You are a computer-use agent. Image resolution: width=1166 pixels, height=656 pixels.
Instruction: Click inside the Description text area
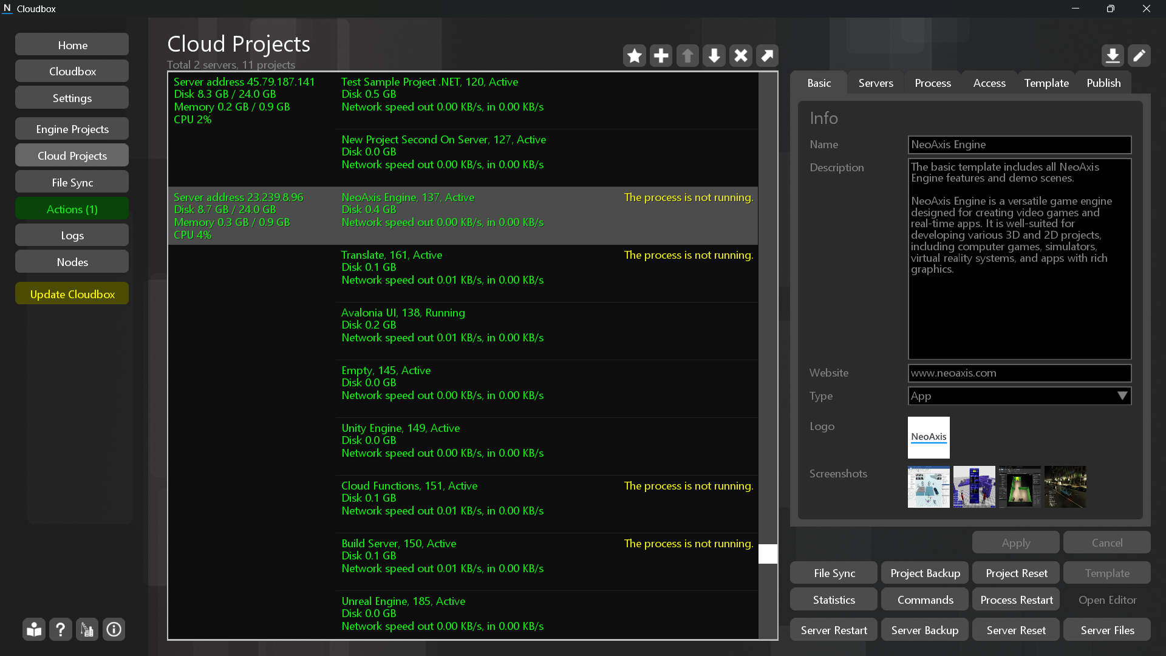tap(1020, 259)
